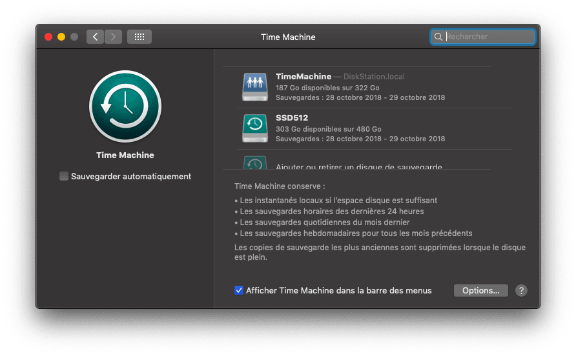The height and width of the screenshot is (356, 576).
Task: Click in the Rechercher search field
Action: click(x=483, y=37)
